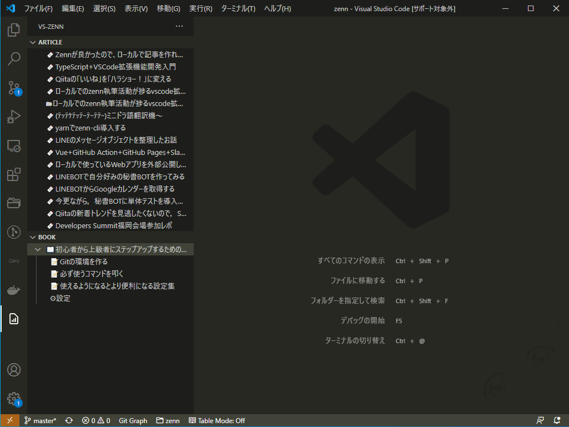
Task: Click the master* branch status item
Action: pos(41,420)
